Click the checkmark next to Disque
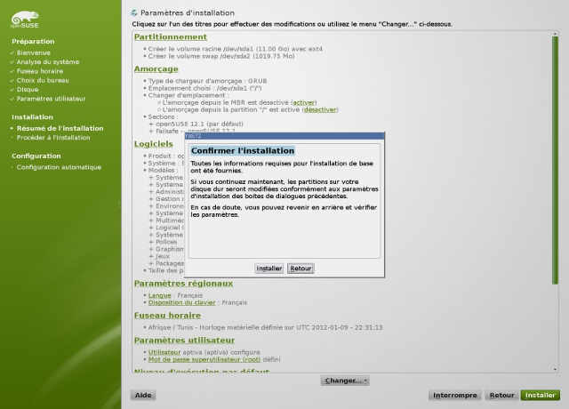569x409 pixels. [12, 89]
